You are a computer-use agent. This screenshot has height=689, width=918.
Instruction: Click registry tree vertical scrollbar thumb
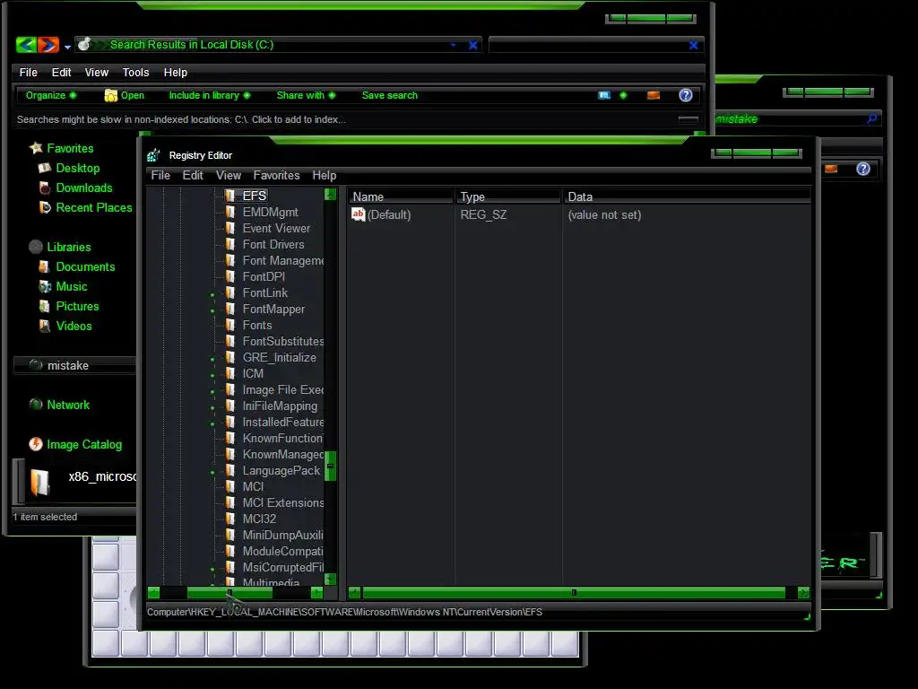[x=330, y=467]
